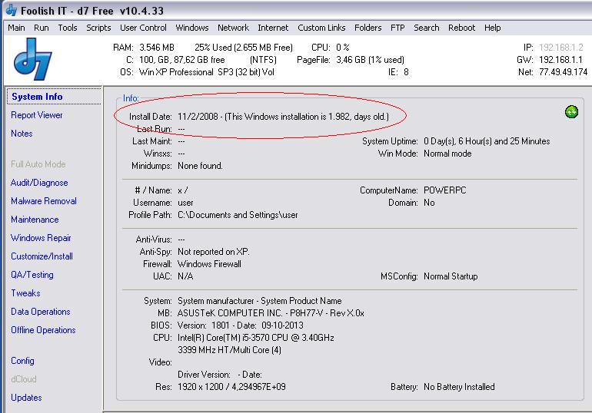Open the Run menu
This screenshot has width=592, height=413.
[x=42, y=28]
